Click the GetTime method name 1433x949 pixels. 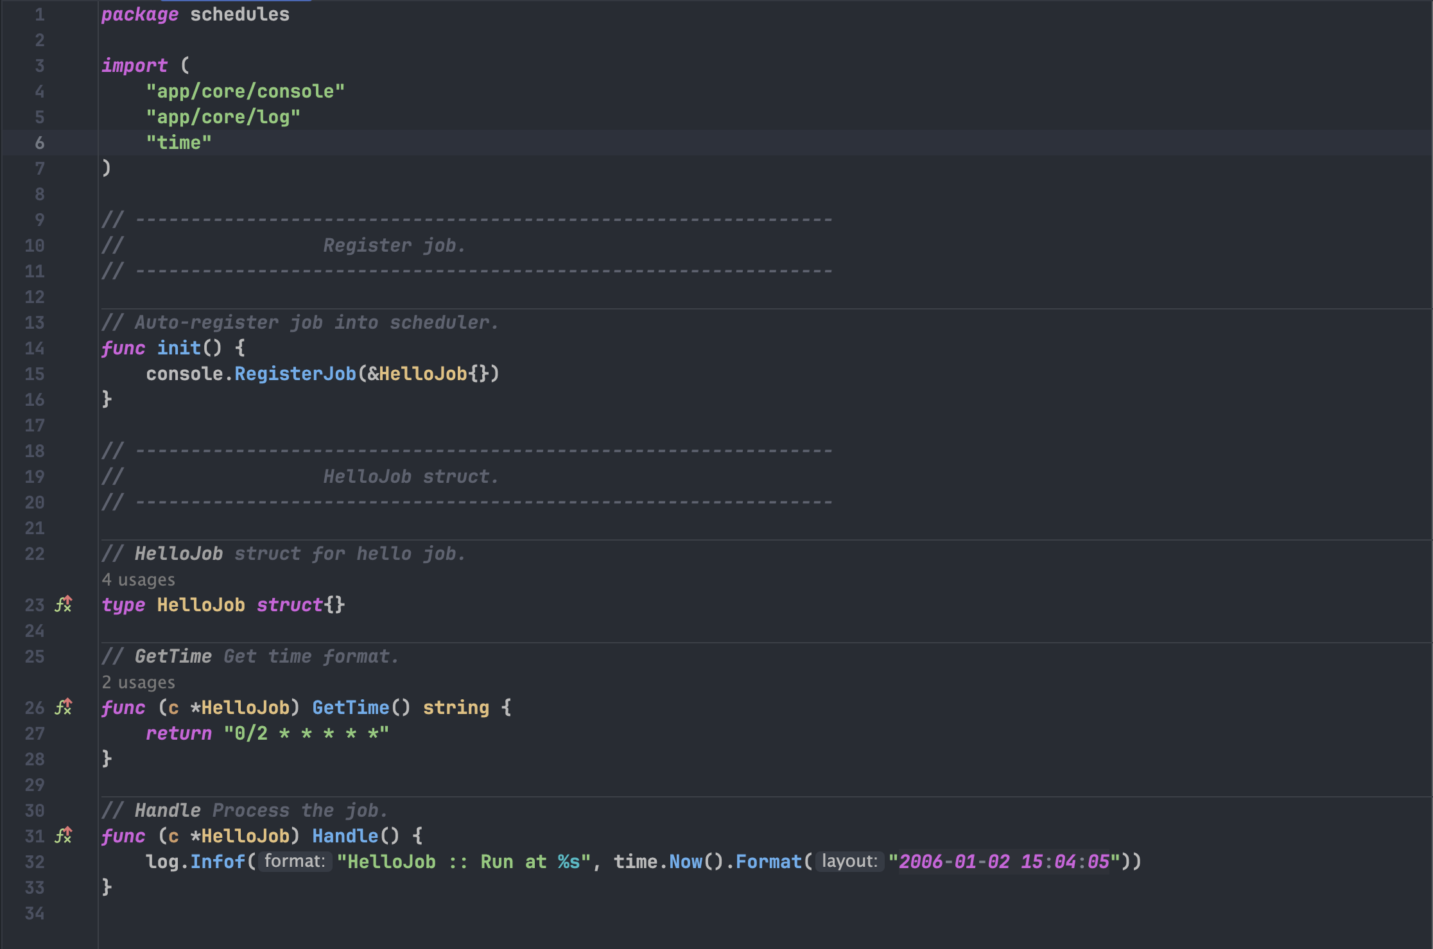tap(351, 708)
